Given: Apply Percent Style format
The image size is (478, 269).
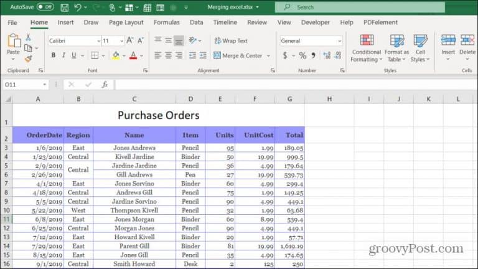Looking at the screenshot, I should [x=302, y=55].
